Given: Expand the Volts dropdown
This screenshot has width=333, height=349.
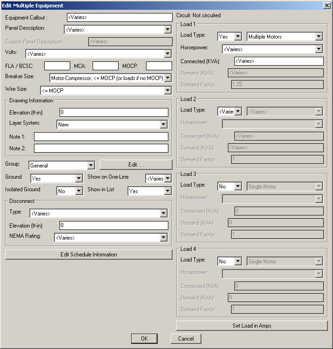Looking at the screenshot, I should 98,54.
